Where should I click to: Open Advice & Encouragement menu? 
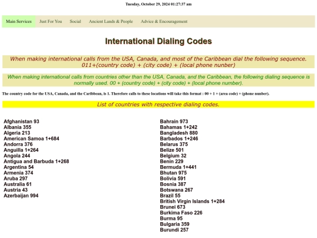click(164, 22)
